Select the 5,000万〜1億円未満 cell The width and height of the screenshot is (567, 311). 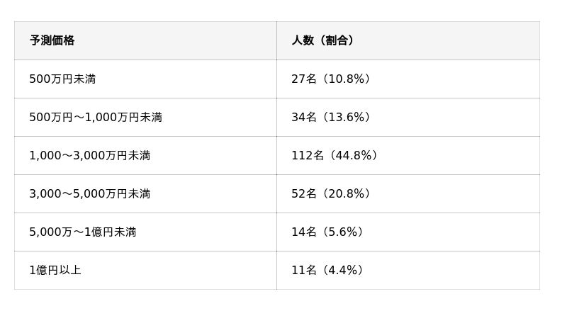83,232
